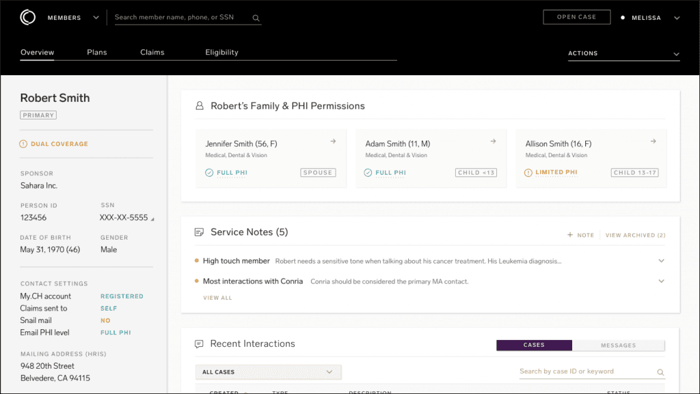Click the search magnifier in member search
This screenshot has width=700, height=394.
click(256, 17)
